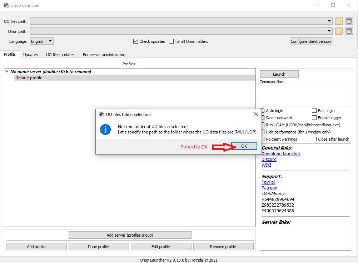The width and height of the screenshot is (358, 263).
Task: Open the Discord link
Action: (269, 160)
